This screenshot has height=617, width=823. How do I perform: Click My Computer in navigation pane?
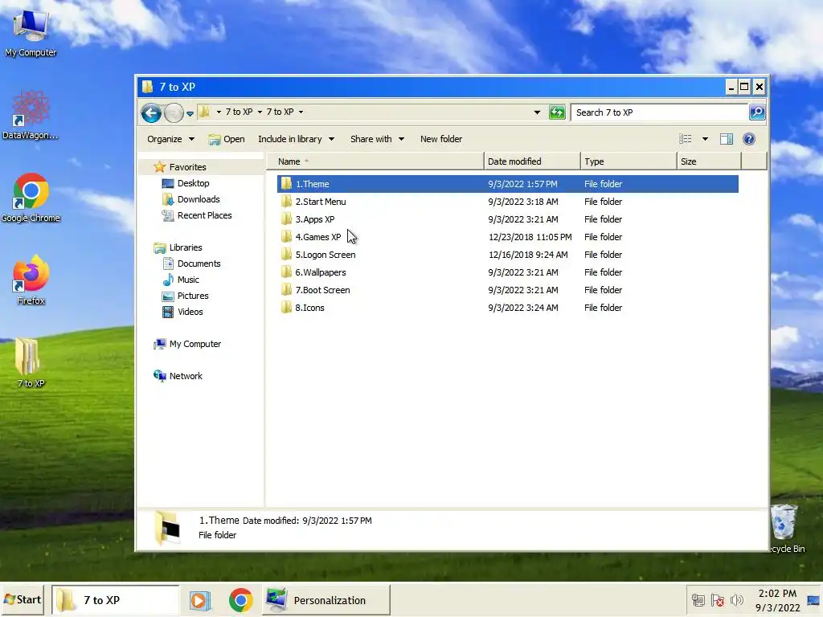194,344
